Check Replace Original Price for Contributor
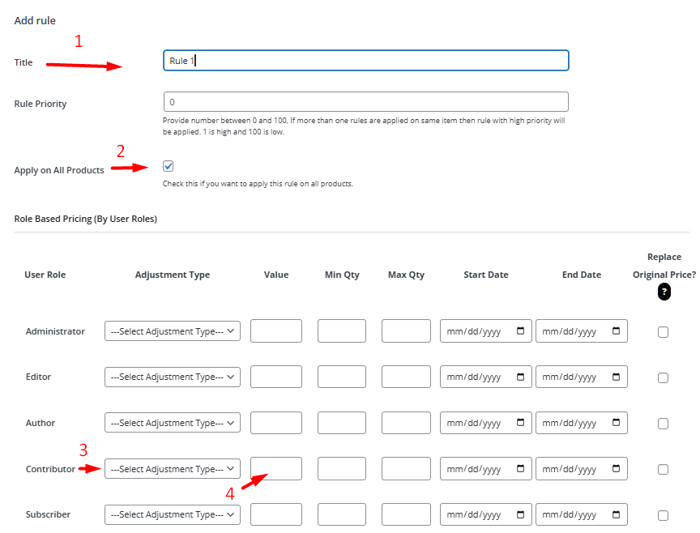 [x=663, y=469]
